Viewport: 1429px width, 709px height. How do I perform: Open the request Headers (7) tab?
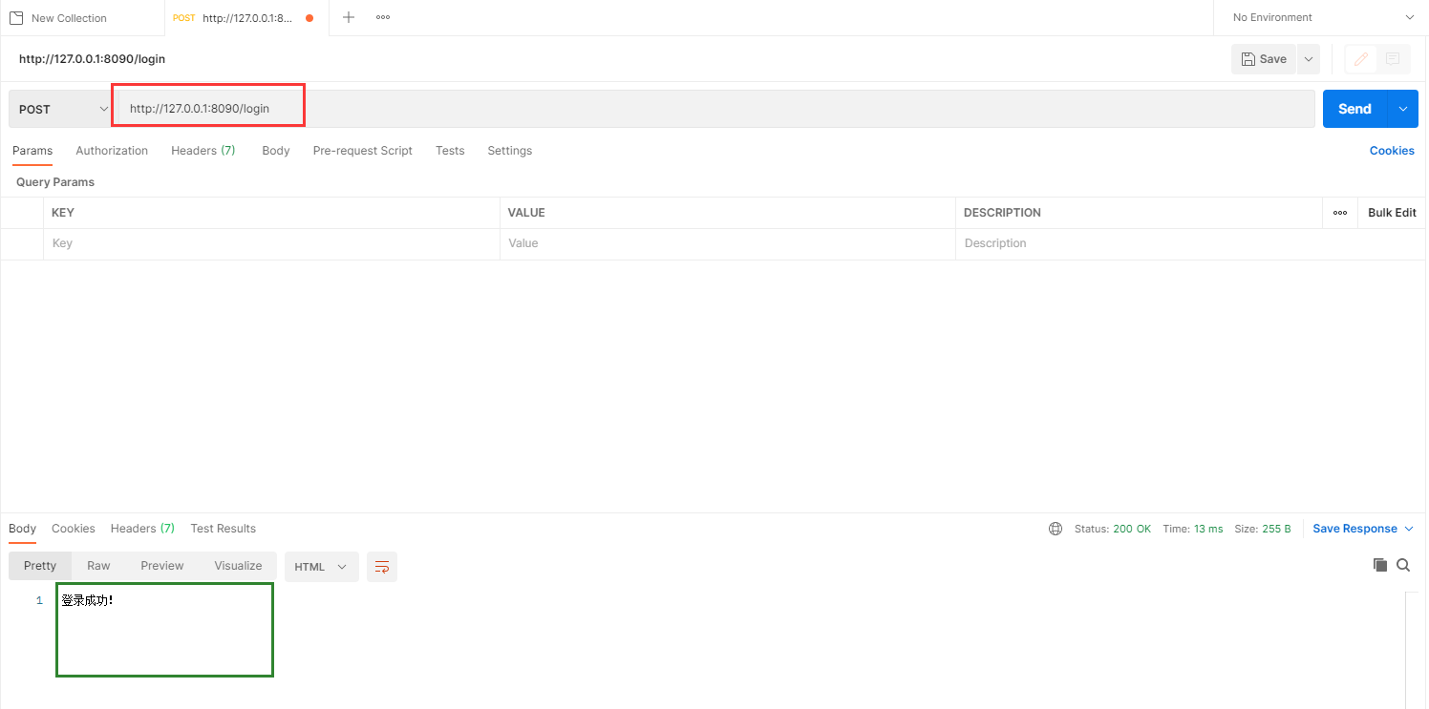click(x=203, y=151)
